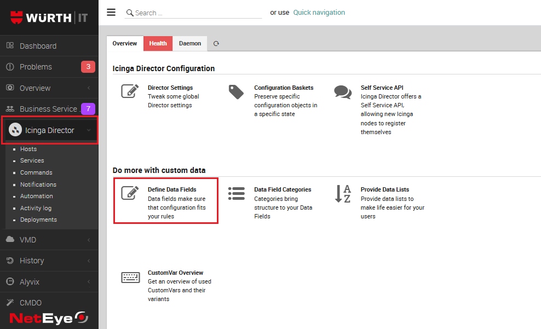Click the refresh icon beside Daemon tab
The image size is (541, 329).
[216, 43]
